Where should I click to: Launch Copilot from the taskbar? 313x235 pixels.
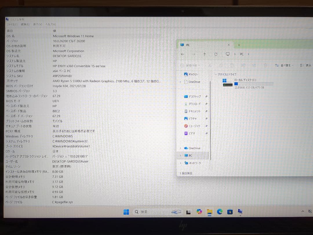click(199, 211)
